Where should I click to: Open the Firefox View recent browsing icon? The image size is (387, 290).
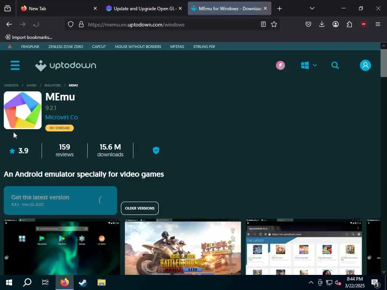8,9
